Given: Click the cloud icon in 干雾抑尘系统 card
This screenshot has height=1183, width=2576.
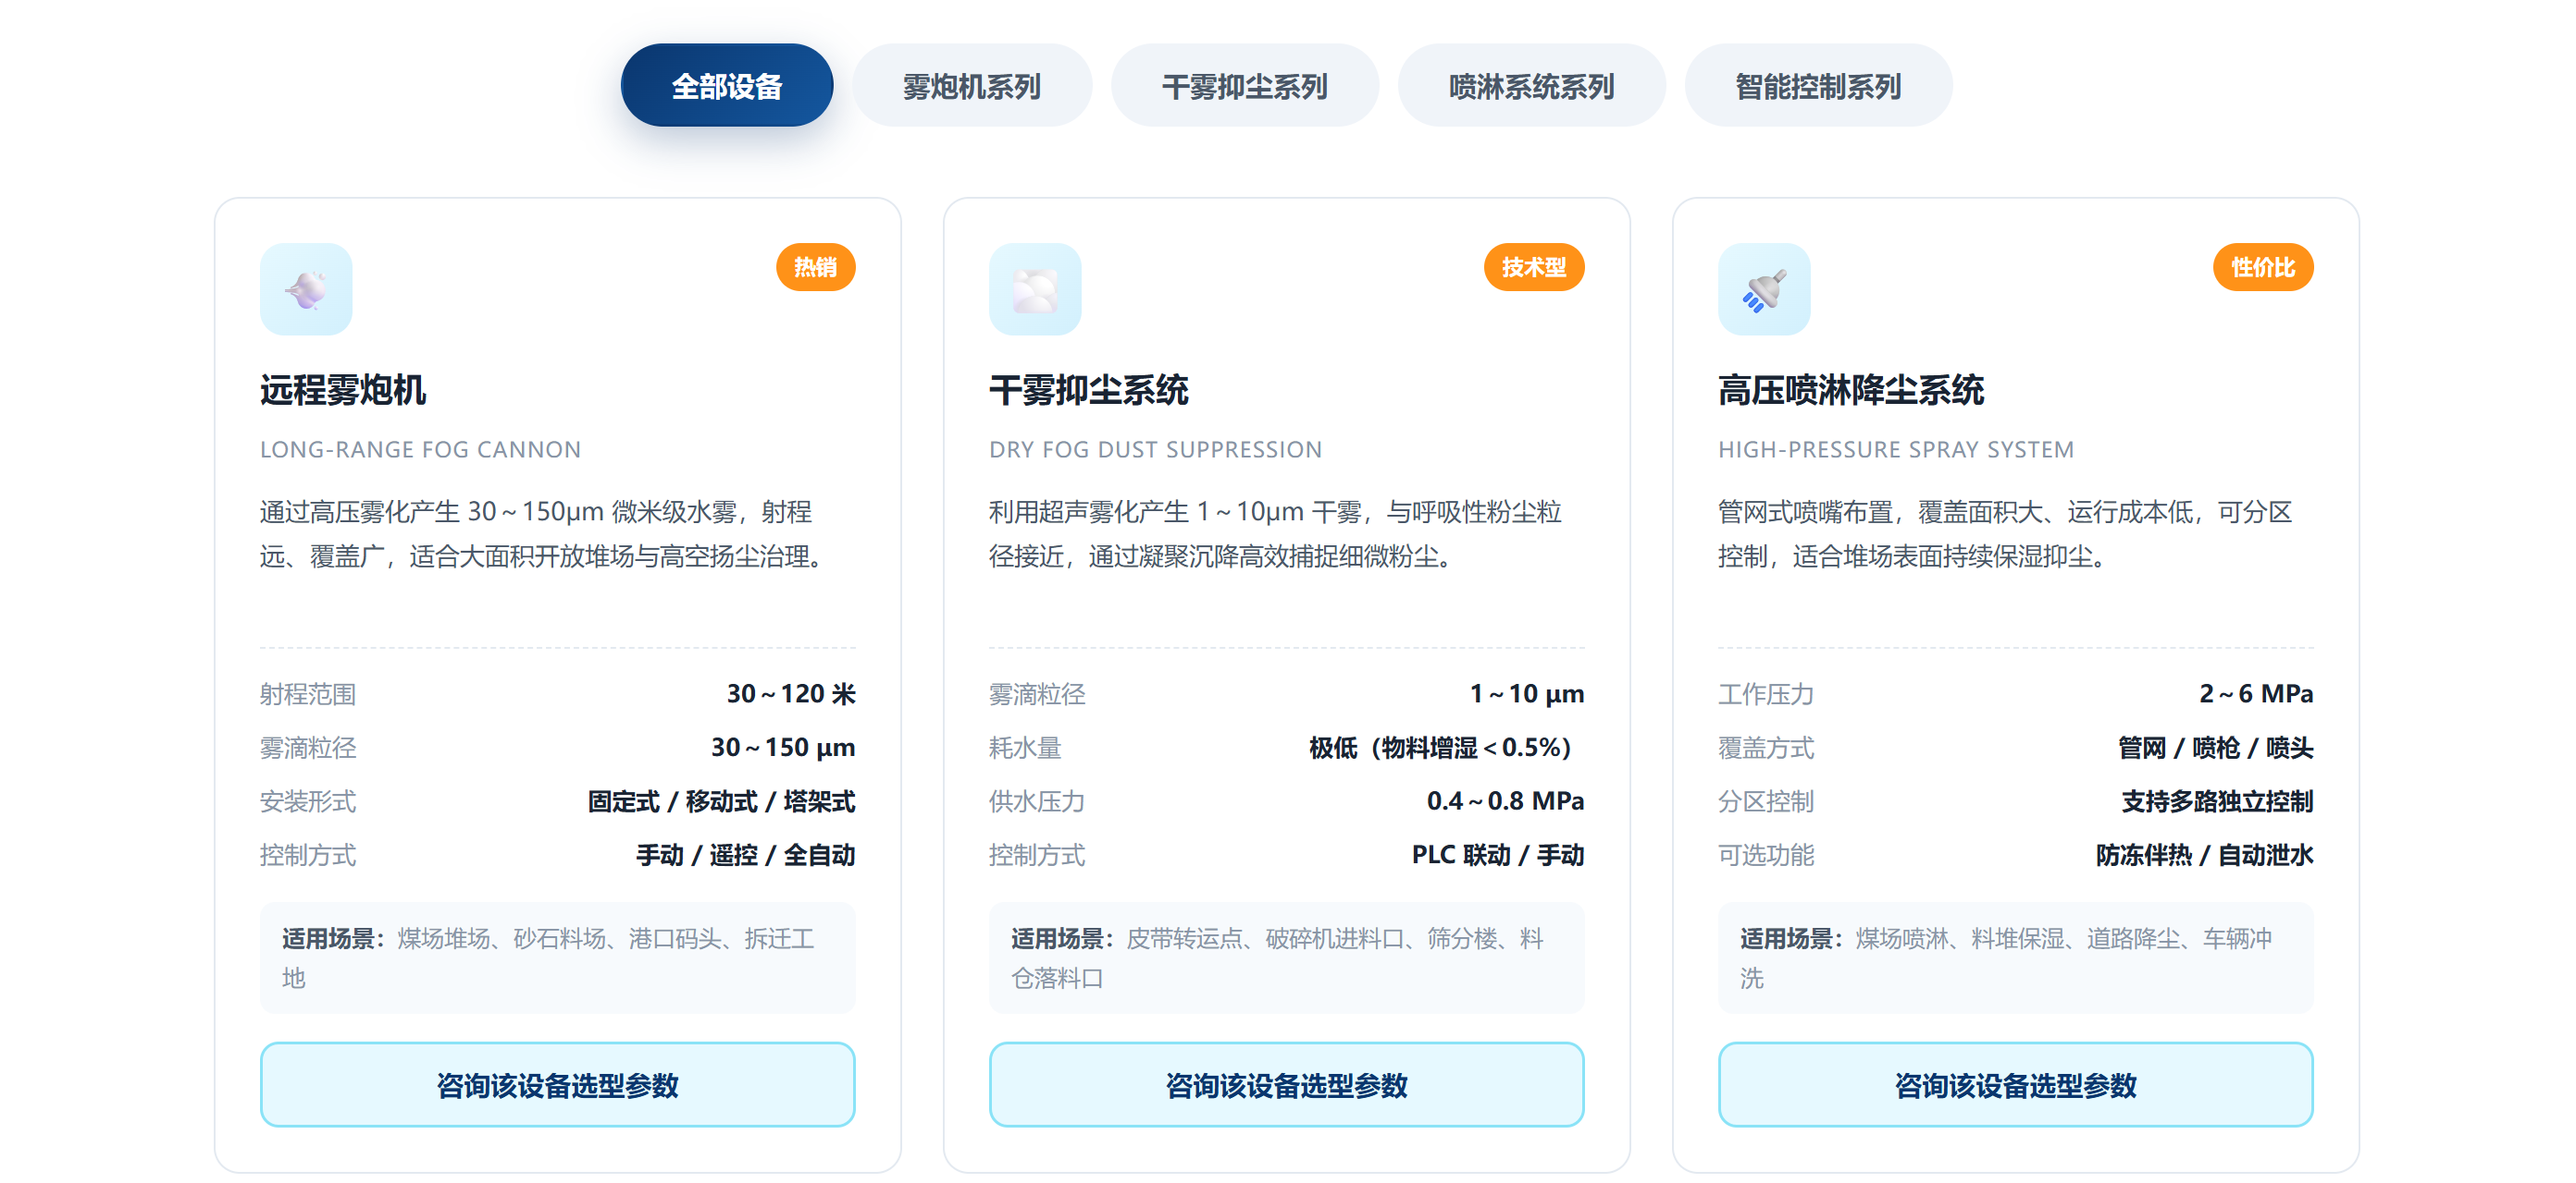Looking at the screenshot, I should pos(1035,290).
